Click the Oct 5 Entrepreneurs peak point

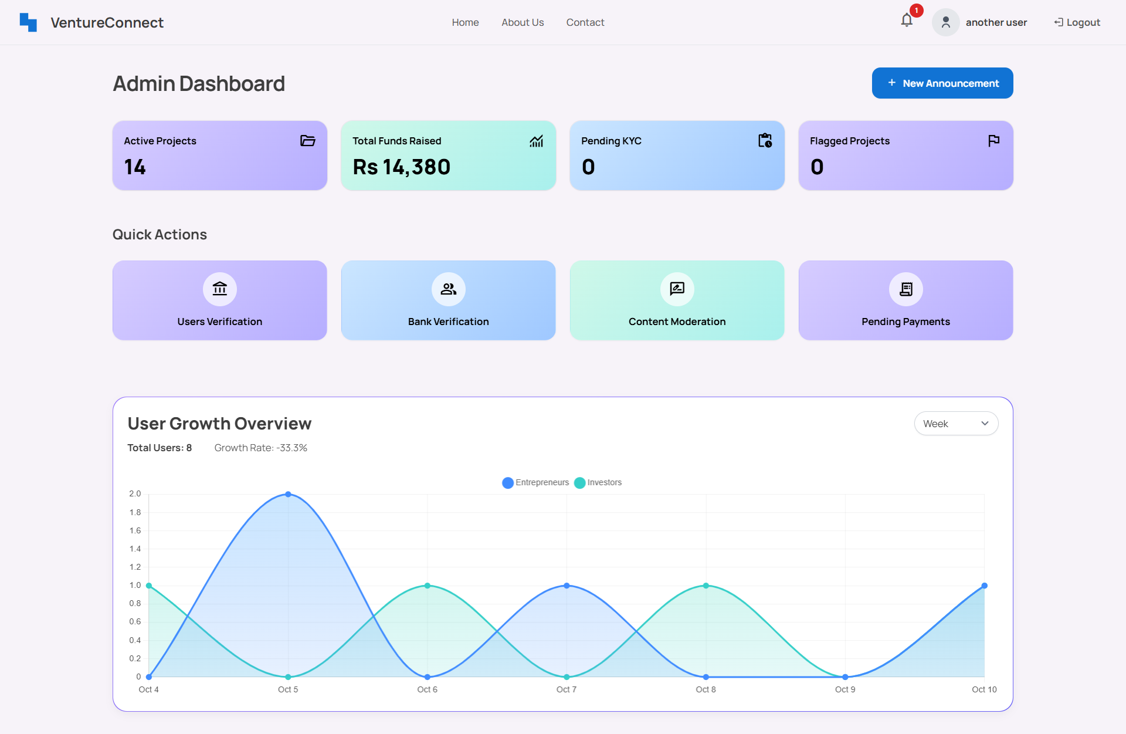point(288,495)
